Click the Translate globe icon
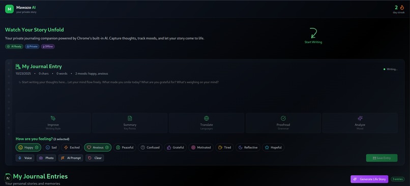The image size is (410, 186). pos(207,119)
